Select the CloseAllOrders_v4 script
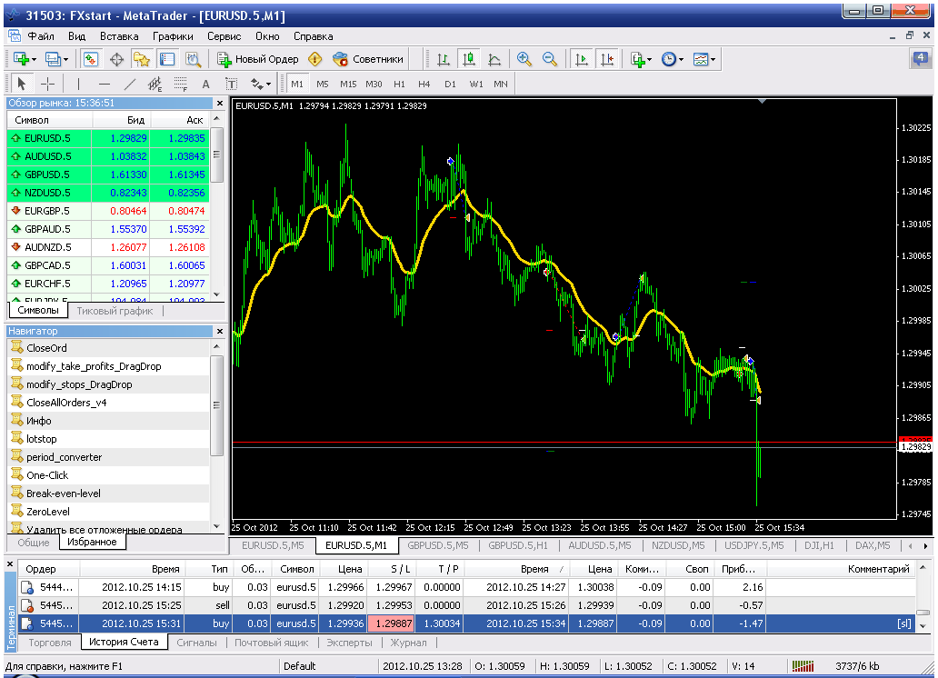 coord(109,403)
